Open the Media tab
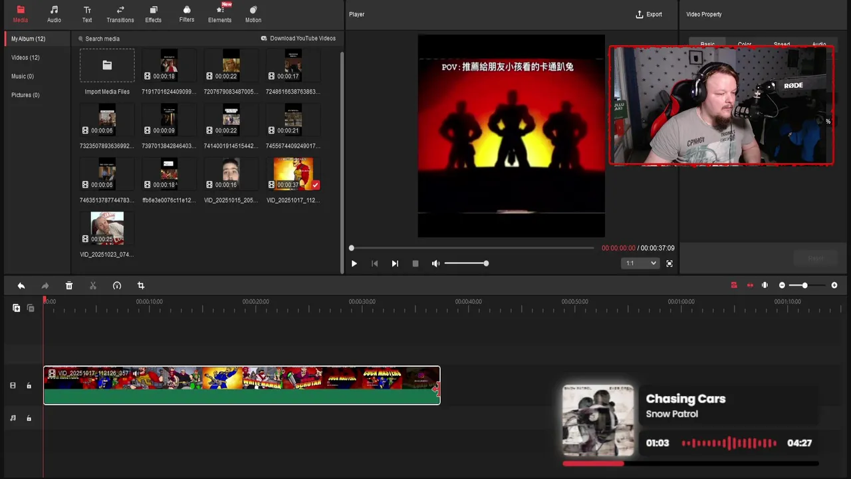The height and width of the screenshot is (479, 851). coord(21,14)
